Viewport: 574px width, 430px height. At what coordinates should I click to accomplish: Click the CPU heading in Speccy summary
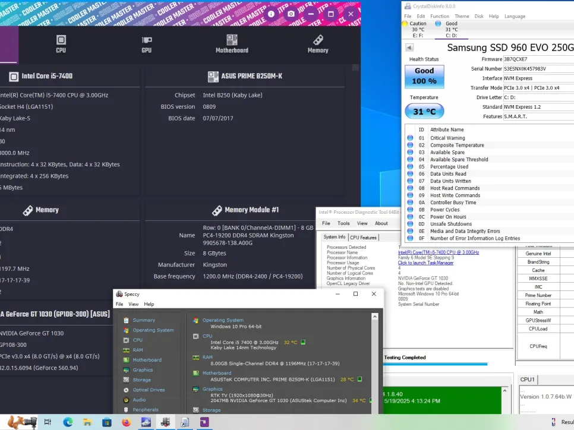click(207, 336)
